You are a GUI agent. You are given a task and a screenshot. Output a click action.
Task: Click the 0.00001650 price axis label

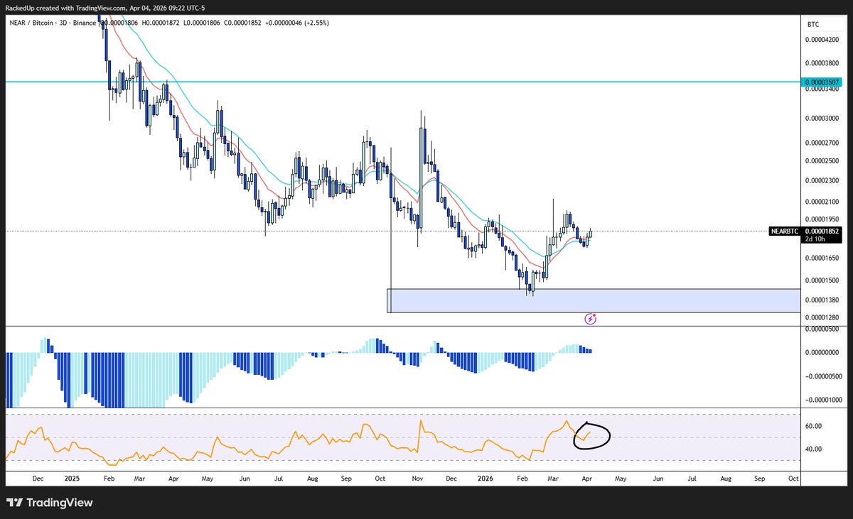(821, 258)
